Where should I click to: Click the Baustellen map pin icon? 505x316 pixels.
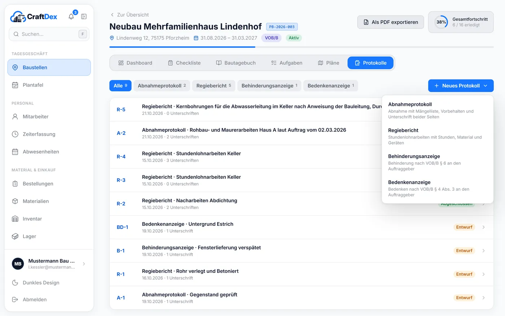click(15, 68)
